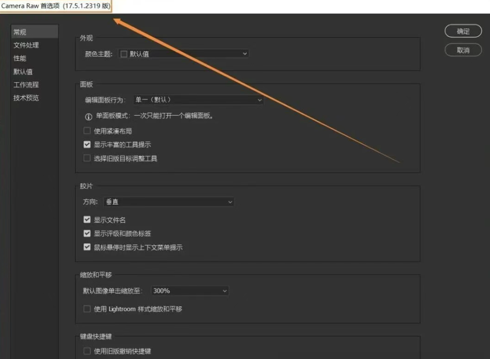Open the 工作流程 category
The image size is (490, 359).
coord(26,85)
